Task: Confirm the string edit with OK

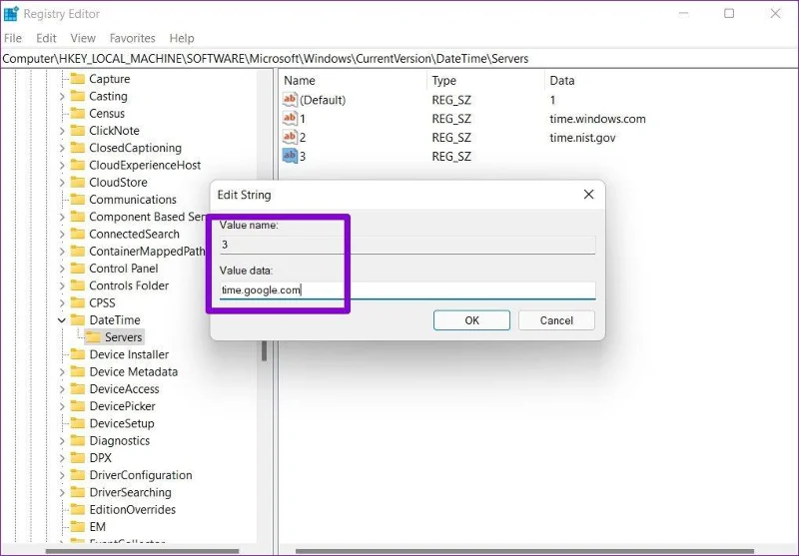Action: [471, 320]
